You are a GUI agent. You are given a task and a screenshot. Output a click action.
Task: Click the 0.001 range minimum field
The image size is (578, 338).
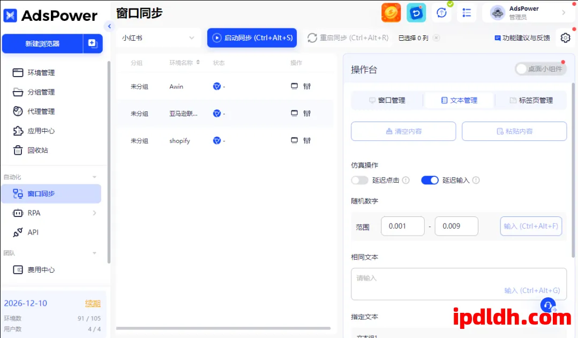[402, 226]
